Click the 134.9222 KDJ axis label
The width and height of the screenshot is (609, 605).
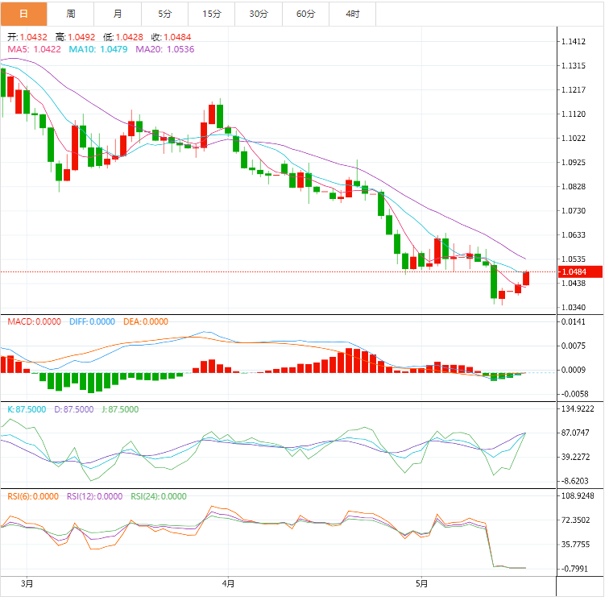[x=578, y=408]
